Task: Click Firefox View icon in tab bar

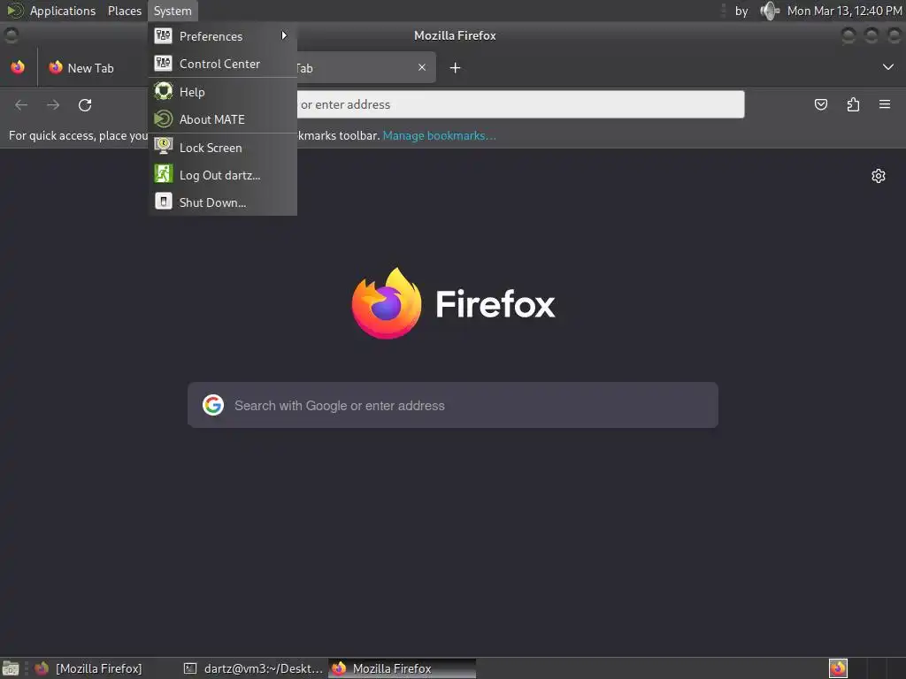Action: 18,67
